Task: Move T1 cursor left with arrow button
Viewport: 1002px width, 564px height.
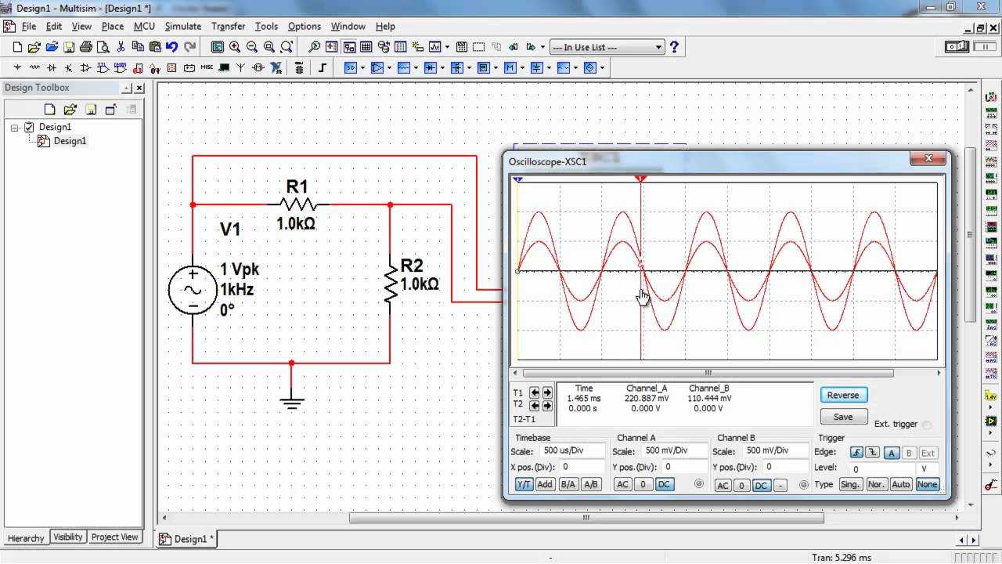Action: click(x=535, y=392)
